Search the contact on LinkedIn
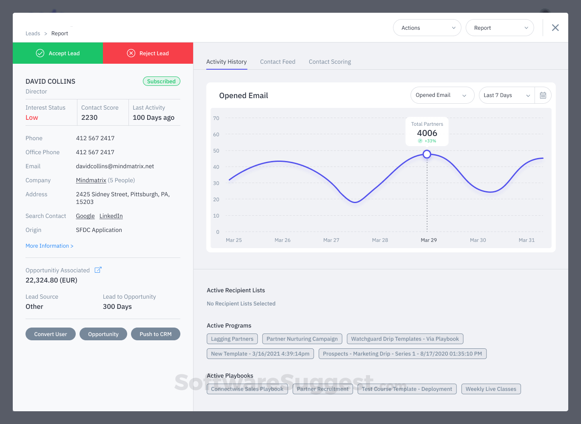 tap(111, 216)
